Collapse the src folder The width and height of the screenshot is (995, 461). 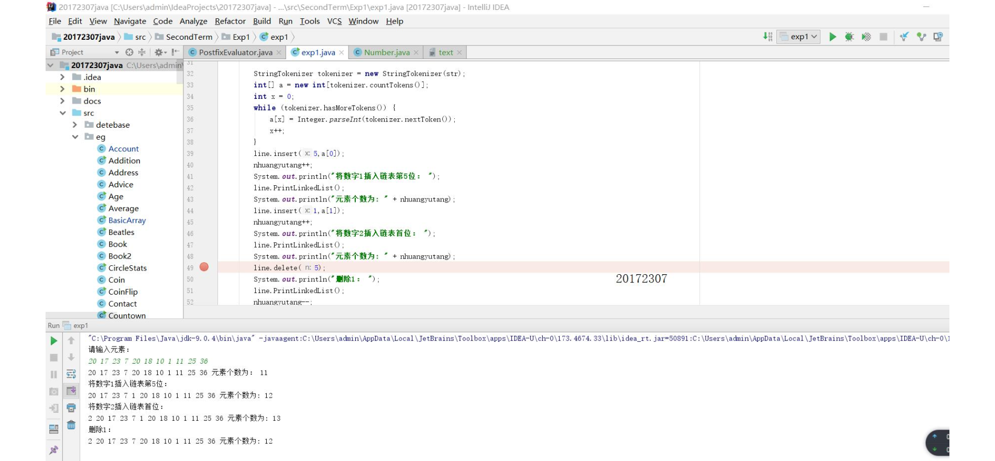click(x=62, y=113)
